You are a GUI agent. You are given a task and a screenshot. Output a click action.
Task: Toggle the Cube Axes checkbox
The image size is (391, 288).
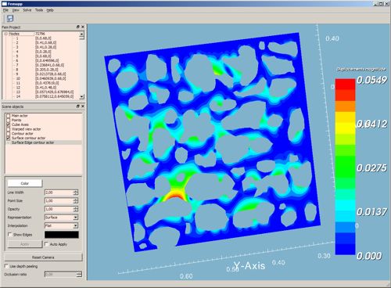(x=9, y=124)
